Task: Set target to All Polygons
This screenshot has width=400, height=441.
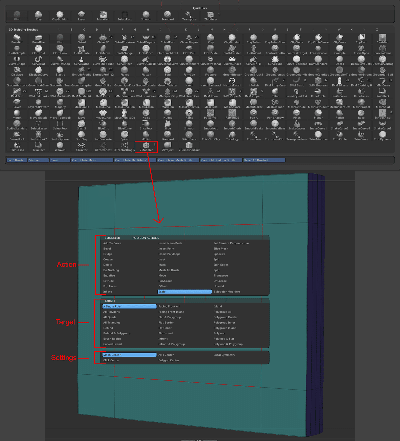Action: (x=112, y=312)
